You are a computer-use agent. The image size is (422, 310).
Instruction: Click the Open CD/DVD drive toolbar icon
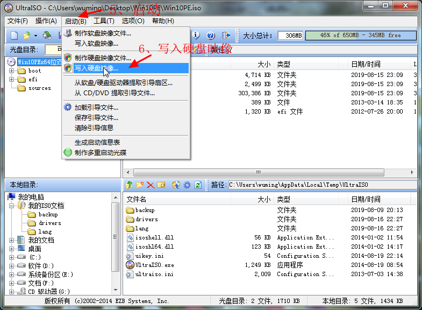pos(47,36)
